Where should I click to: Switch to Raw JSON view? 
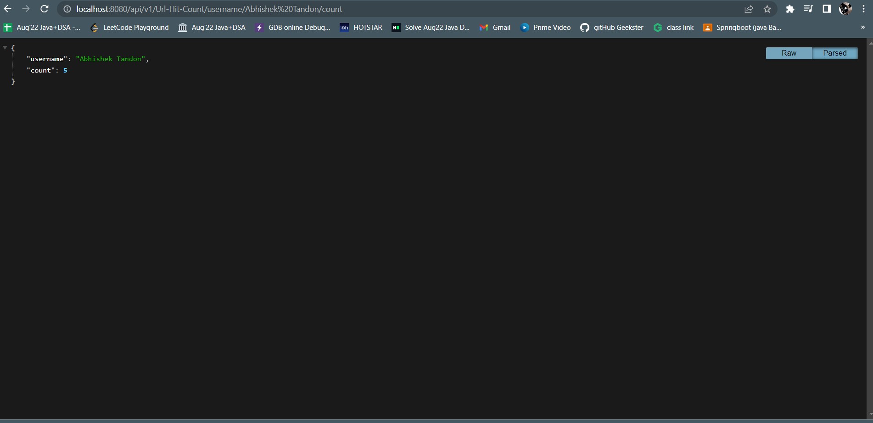coord(789,53)
